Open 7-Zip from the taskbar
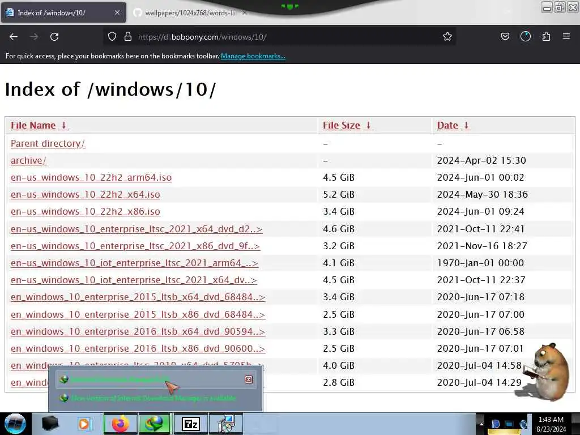580x435 pixels. 190,424
